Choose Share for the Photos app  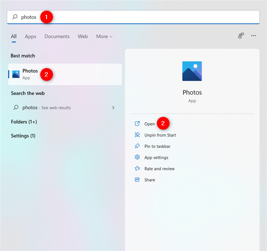coord(150,180)
